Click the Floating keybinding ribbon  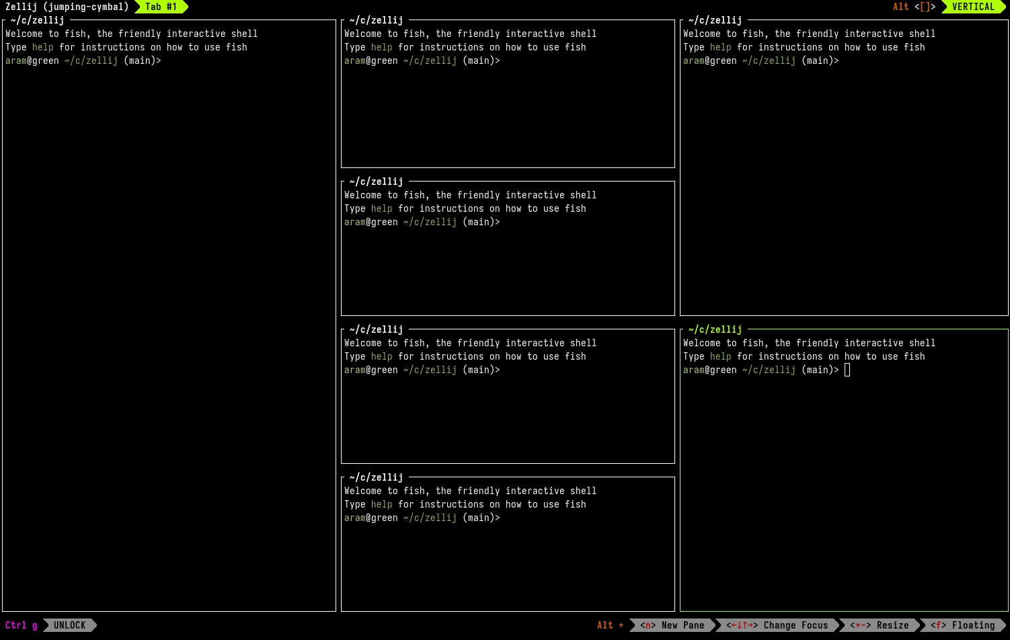(x=963, y=625)
